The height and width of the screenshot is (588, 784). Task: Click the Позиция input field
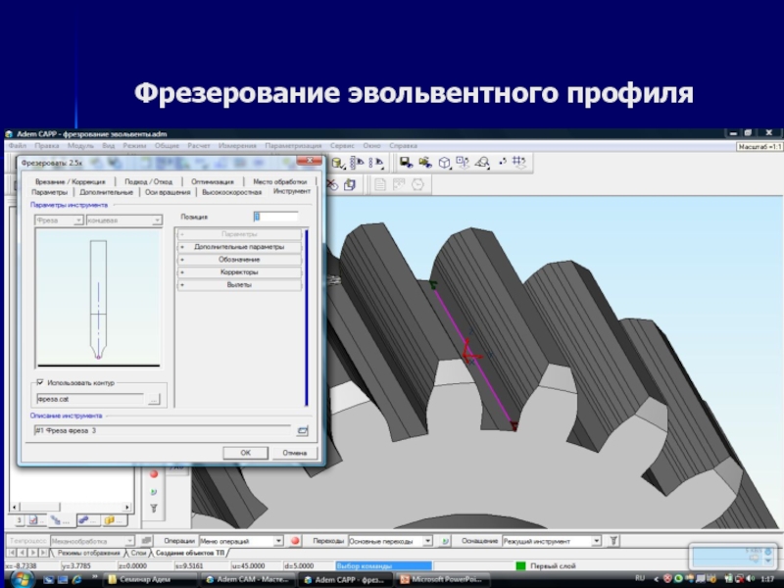[276, 217]
